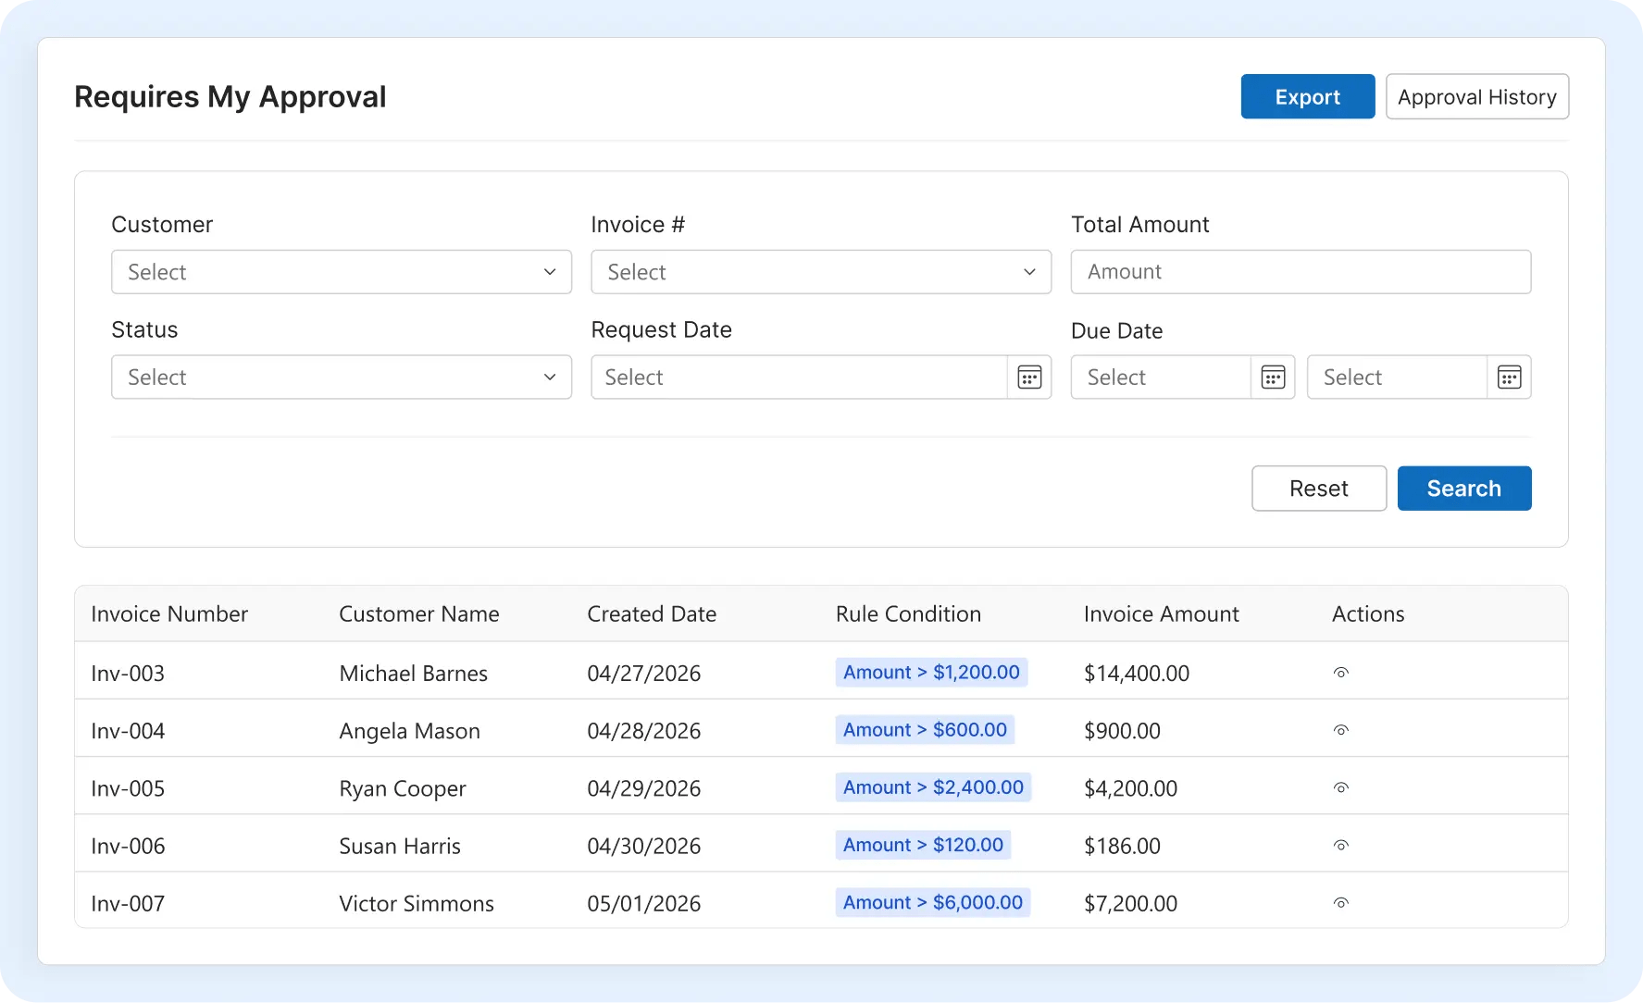Select the Amount > $1,200.00 rule tag

[x=931, y=673]
